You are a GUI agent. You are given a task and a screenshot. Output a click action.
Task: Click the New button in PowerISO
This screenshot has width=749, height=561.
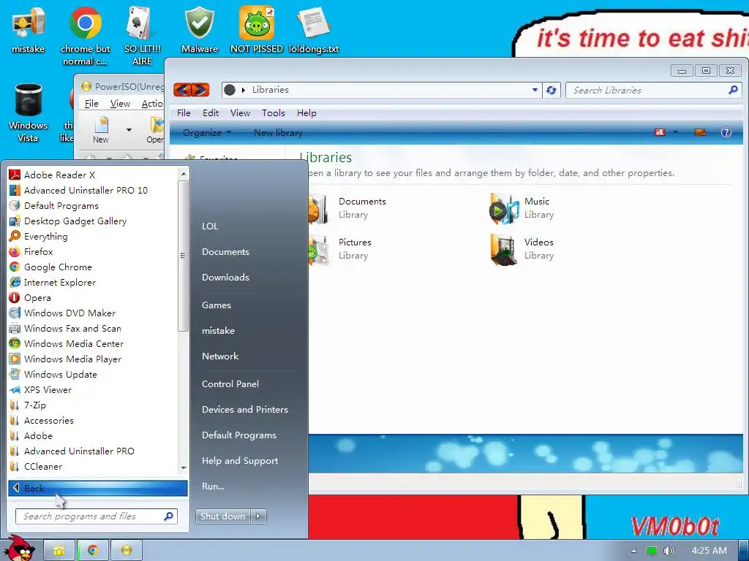[101, 130]
